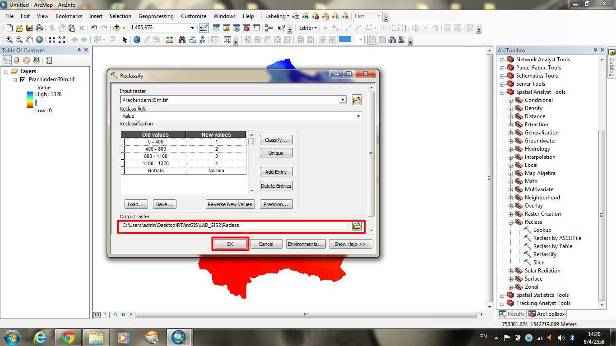Click the Output raster browse folder icon
This screenshot has width=616, height=346.
click(x=357, y=226)
